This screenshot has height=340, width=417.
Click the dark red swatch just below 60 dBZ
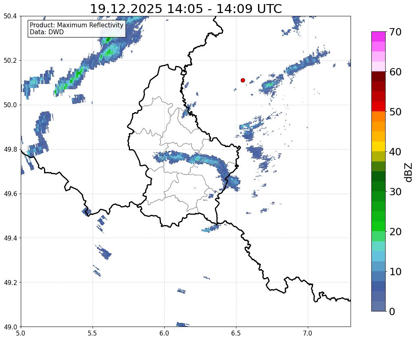[x=378, y=77]
